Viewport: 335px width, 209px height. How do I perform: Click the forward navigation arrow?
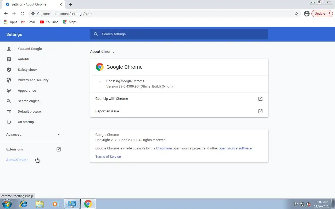(x=14, y=14)
